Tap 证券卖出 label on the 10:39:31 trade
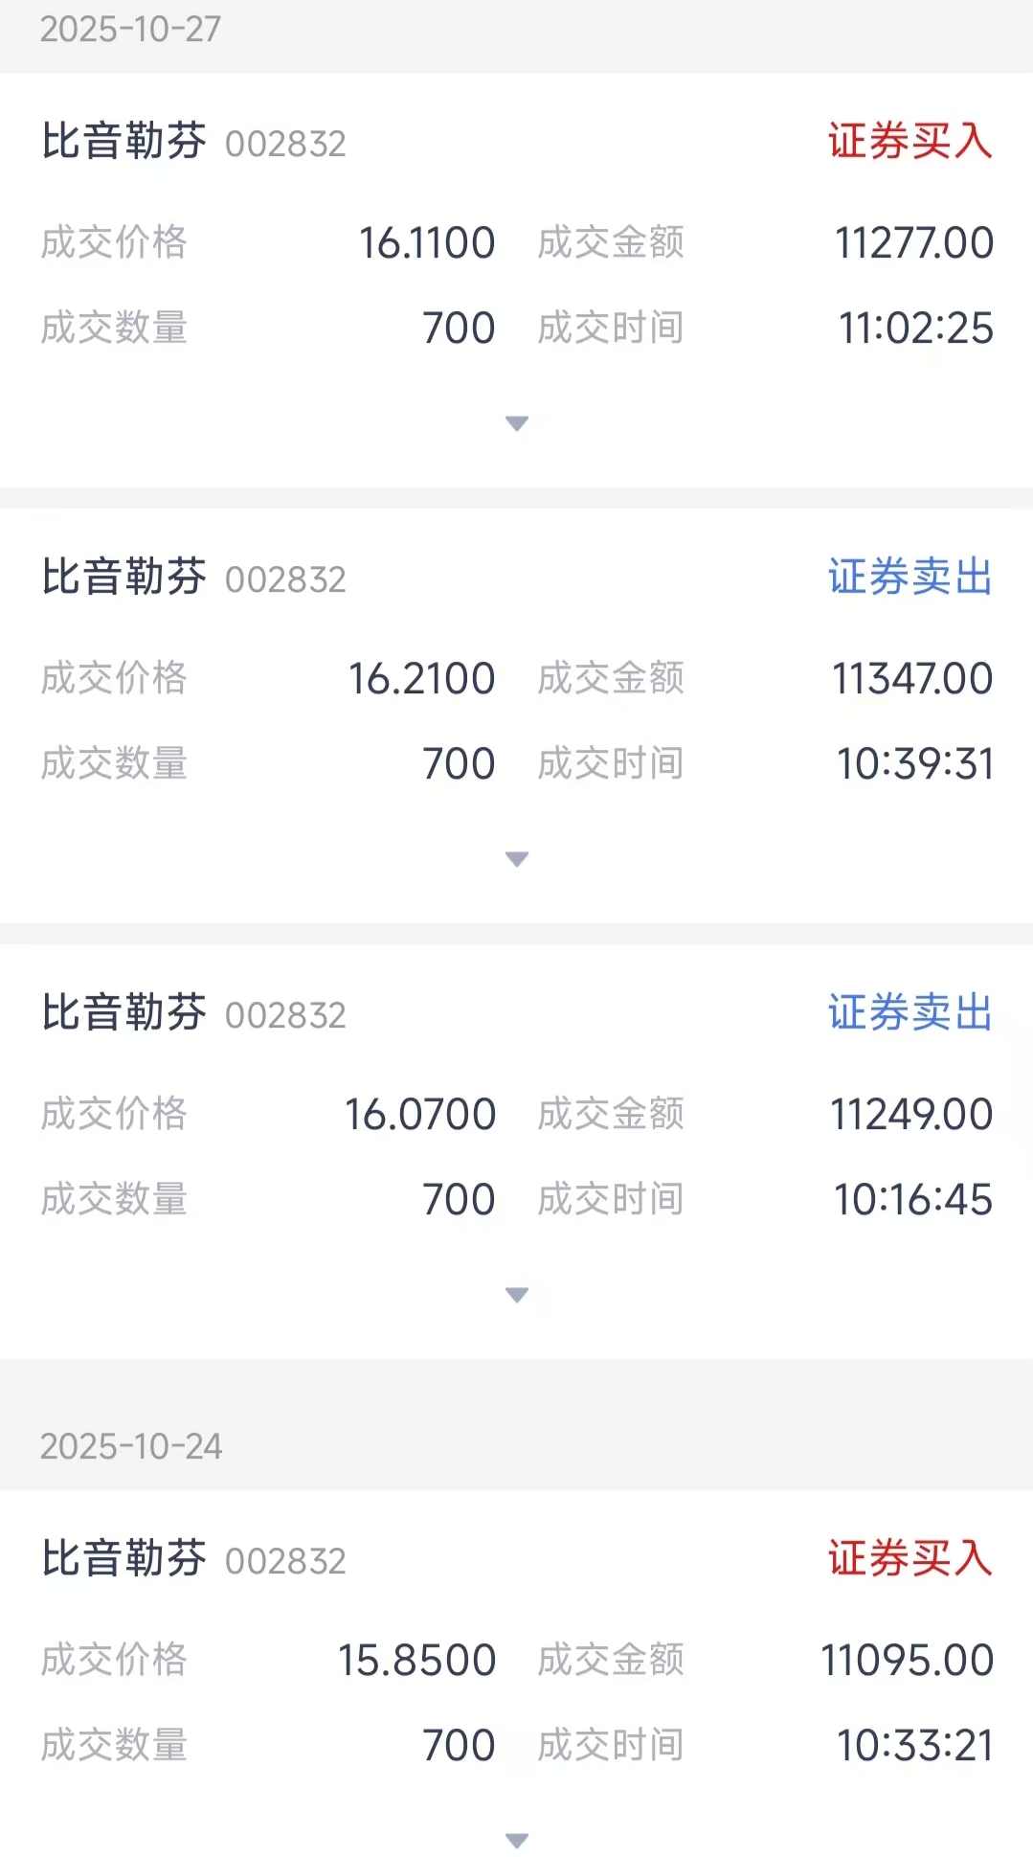 (x=909, y=577)
